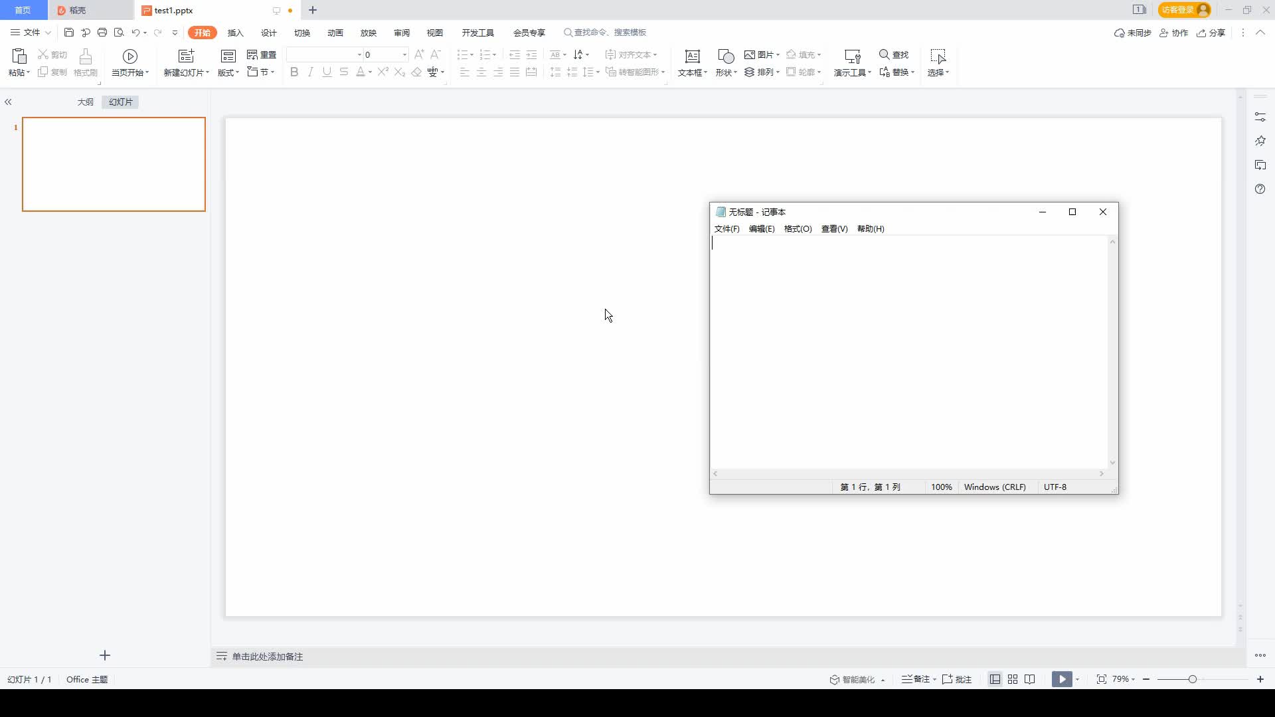Click the 分享 share button

1211,33
